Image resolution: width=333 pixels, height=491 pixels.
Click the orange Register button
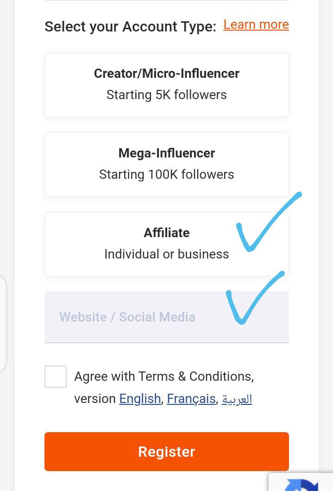(167, 452)
